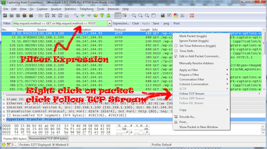The image size is (267, 149).
Task: Edit capture filters icon
Action: (163, 15)
